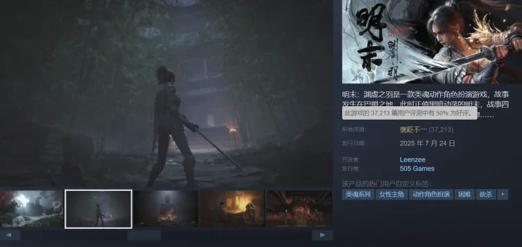Click the left arrow of the thumbnail strip
The height and width of the screenshot is (247, 522).
(10, 235)
